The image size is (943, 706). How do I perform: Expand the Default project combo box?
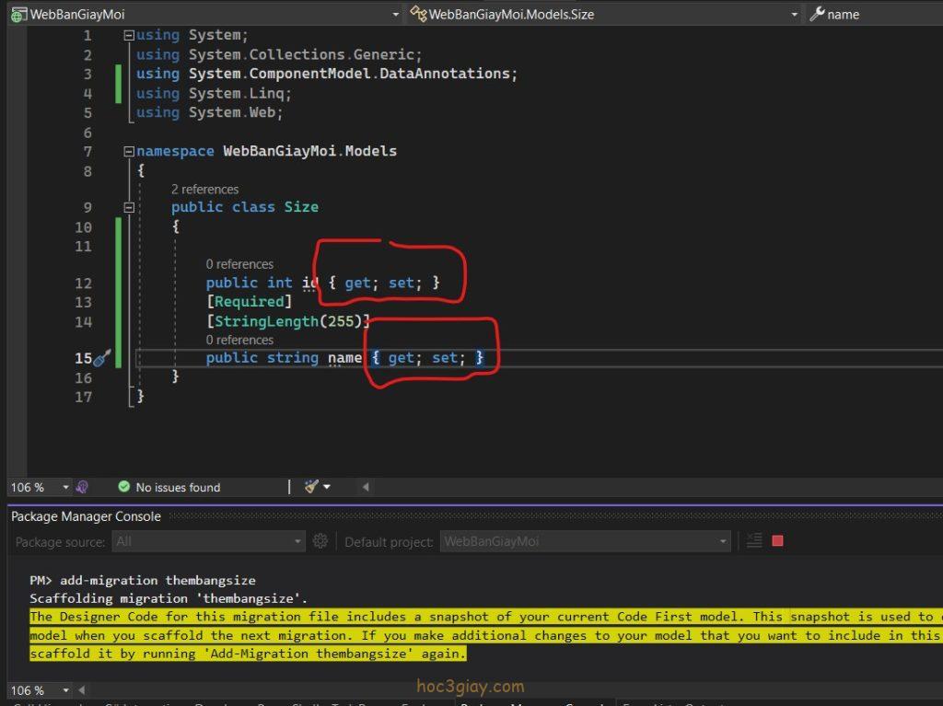coord(724,541)
